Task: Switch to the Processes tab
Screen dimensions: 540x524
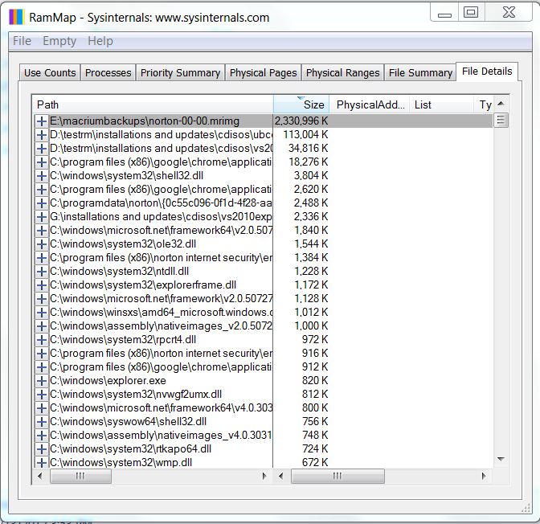Action: pyautogui.click(x=108, y=72)
